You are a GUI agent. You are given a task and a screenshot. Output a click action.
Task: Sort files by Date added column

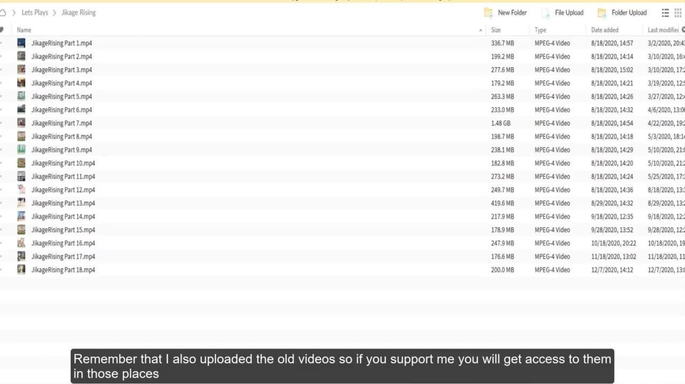[x=605, y=30]
